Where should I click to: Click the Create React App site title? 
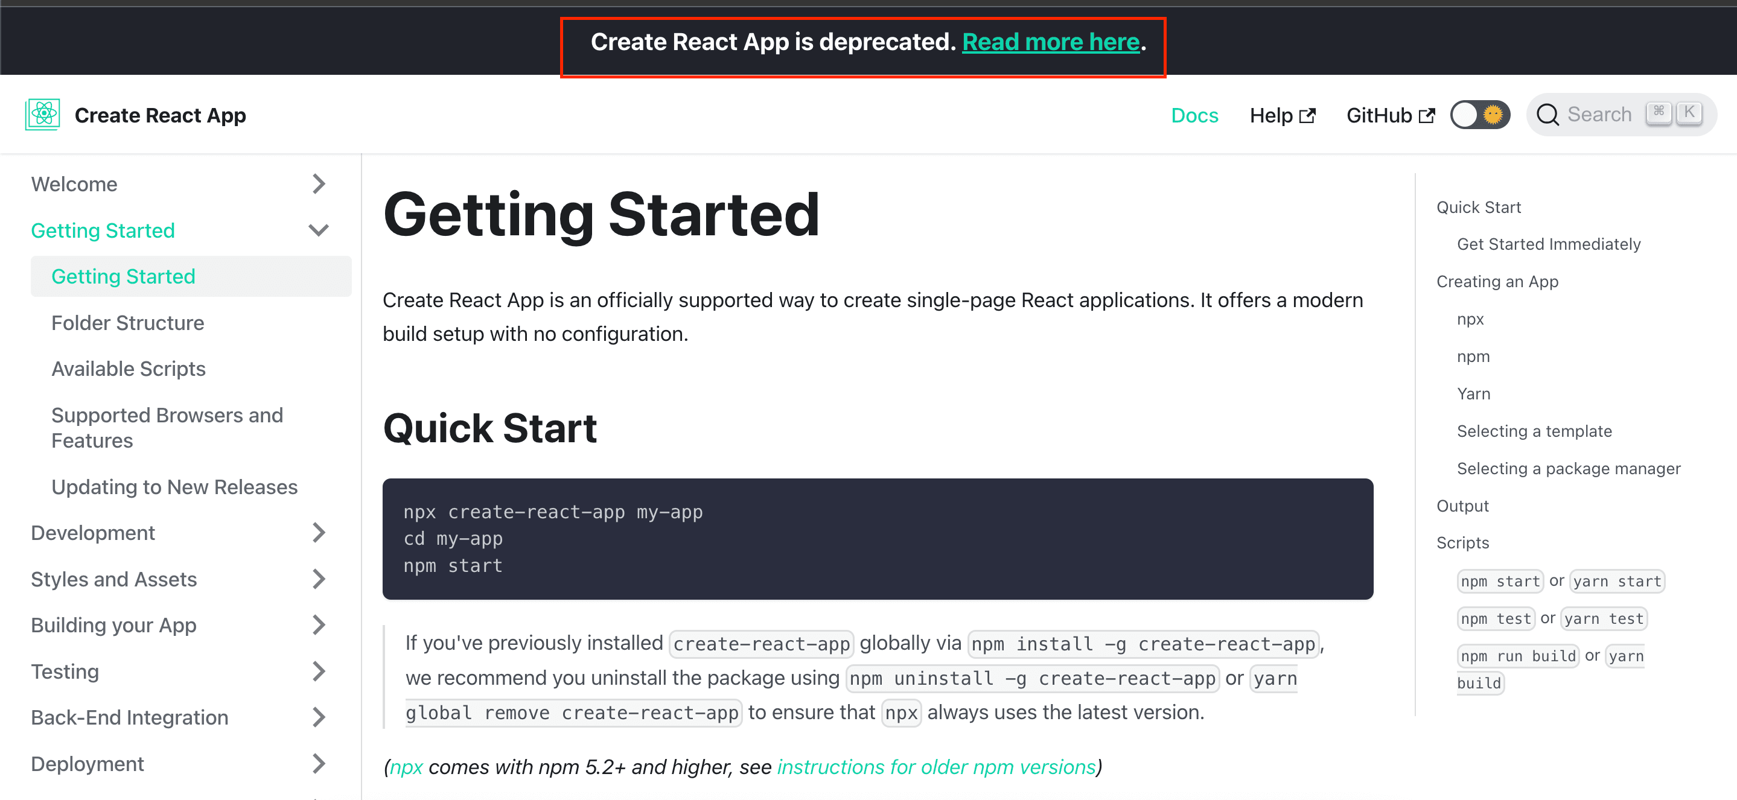click(x=160, y=115)
